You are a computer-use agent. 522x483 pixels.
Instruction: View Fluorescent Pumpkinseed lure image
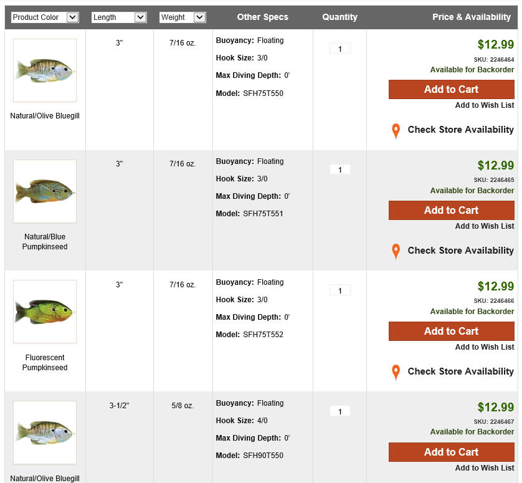[x=45, y=312]
